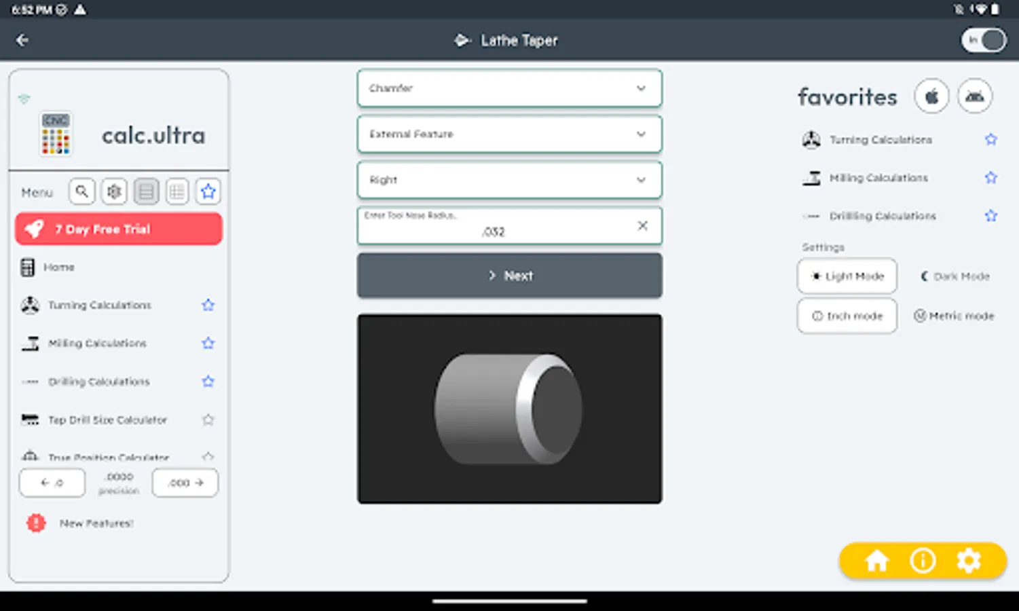Click the Tool Nose Radius input field
Image resolution: width=1019 pixels, height=611 pixels.
tap(509, 225)
